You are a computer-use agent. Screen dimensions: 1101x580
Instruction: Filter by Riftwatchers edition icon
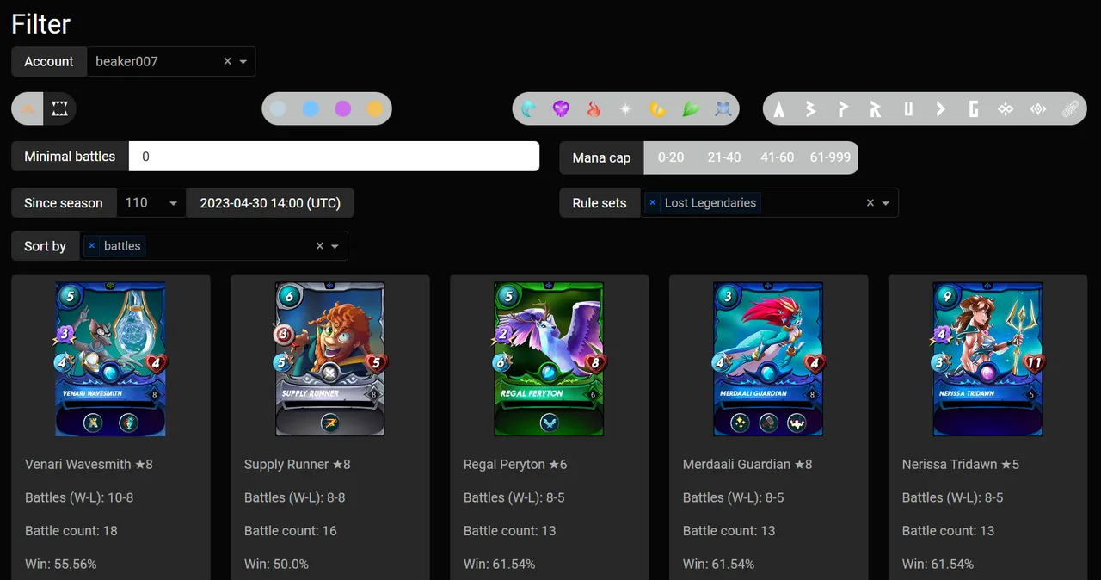tap(1038, 109)
